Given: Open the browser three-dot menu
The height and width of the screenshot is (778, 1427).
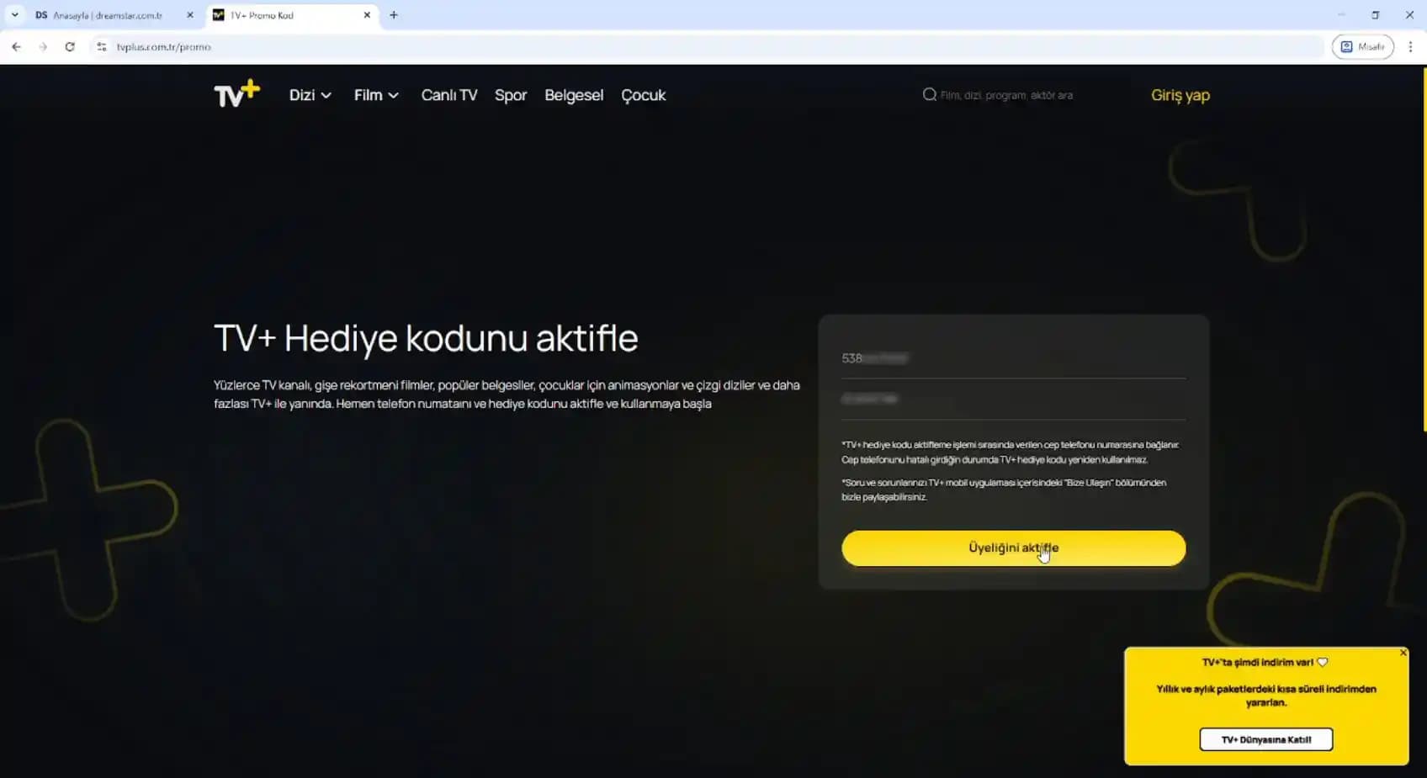Looking at the screenshot, I should click(1411, 46).
